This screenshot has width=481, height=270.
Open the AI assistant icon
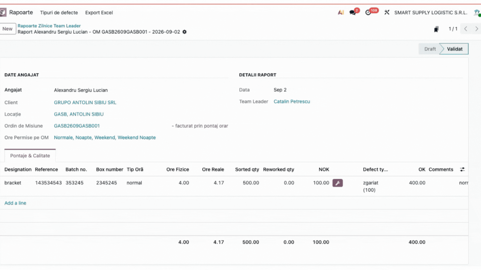click(341, 12)
